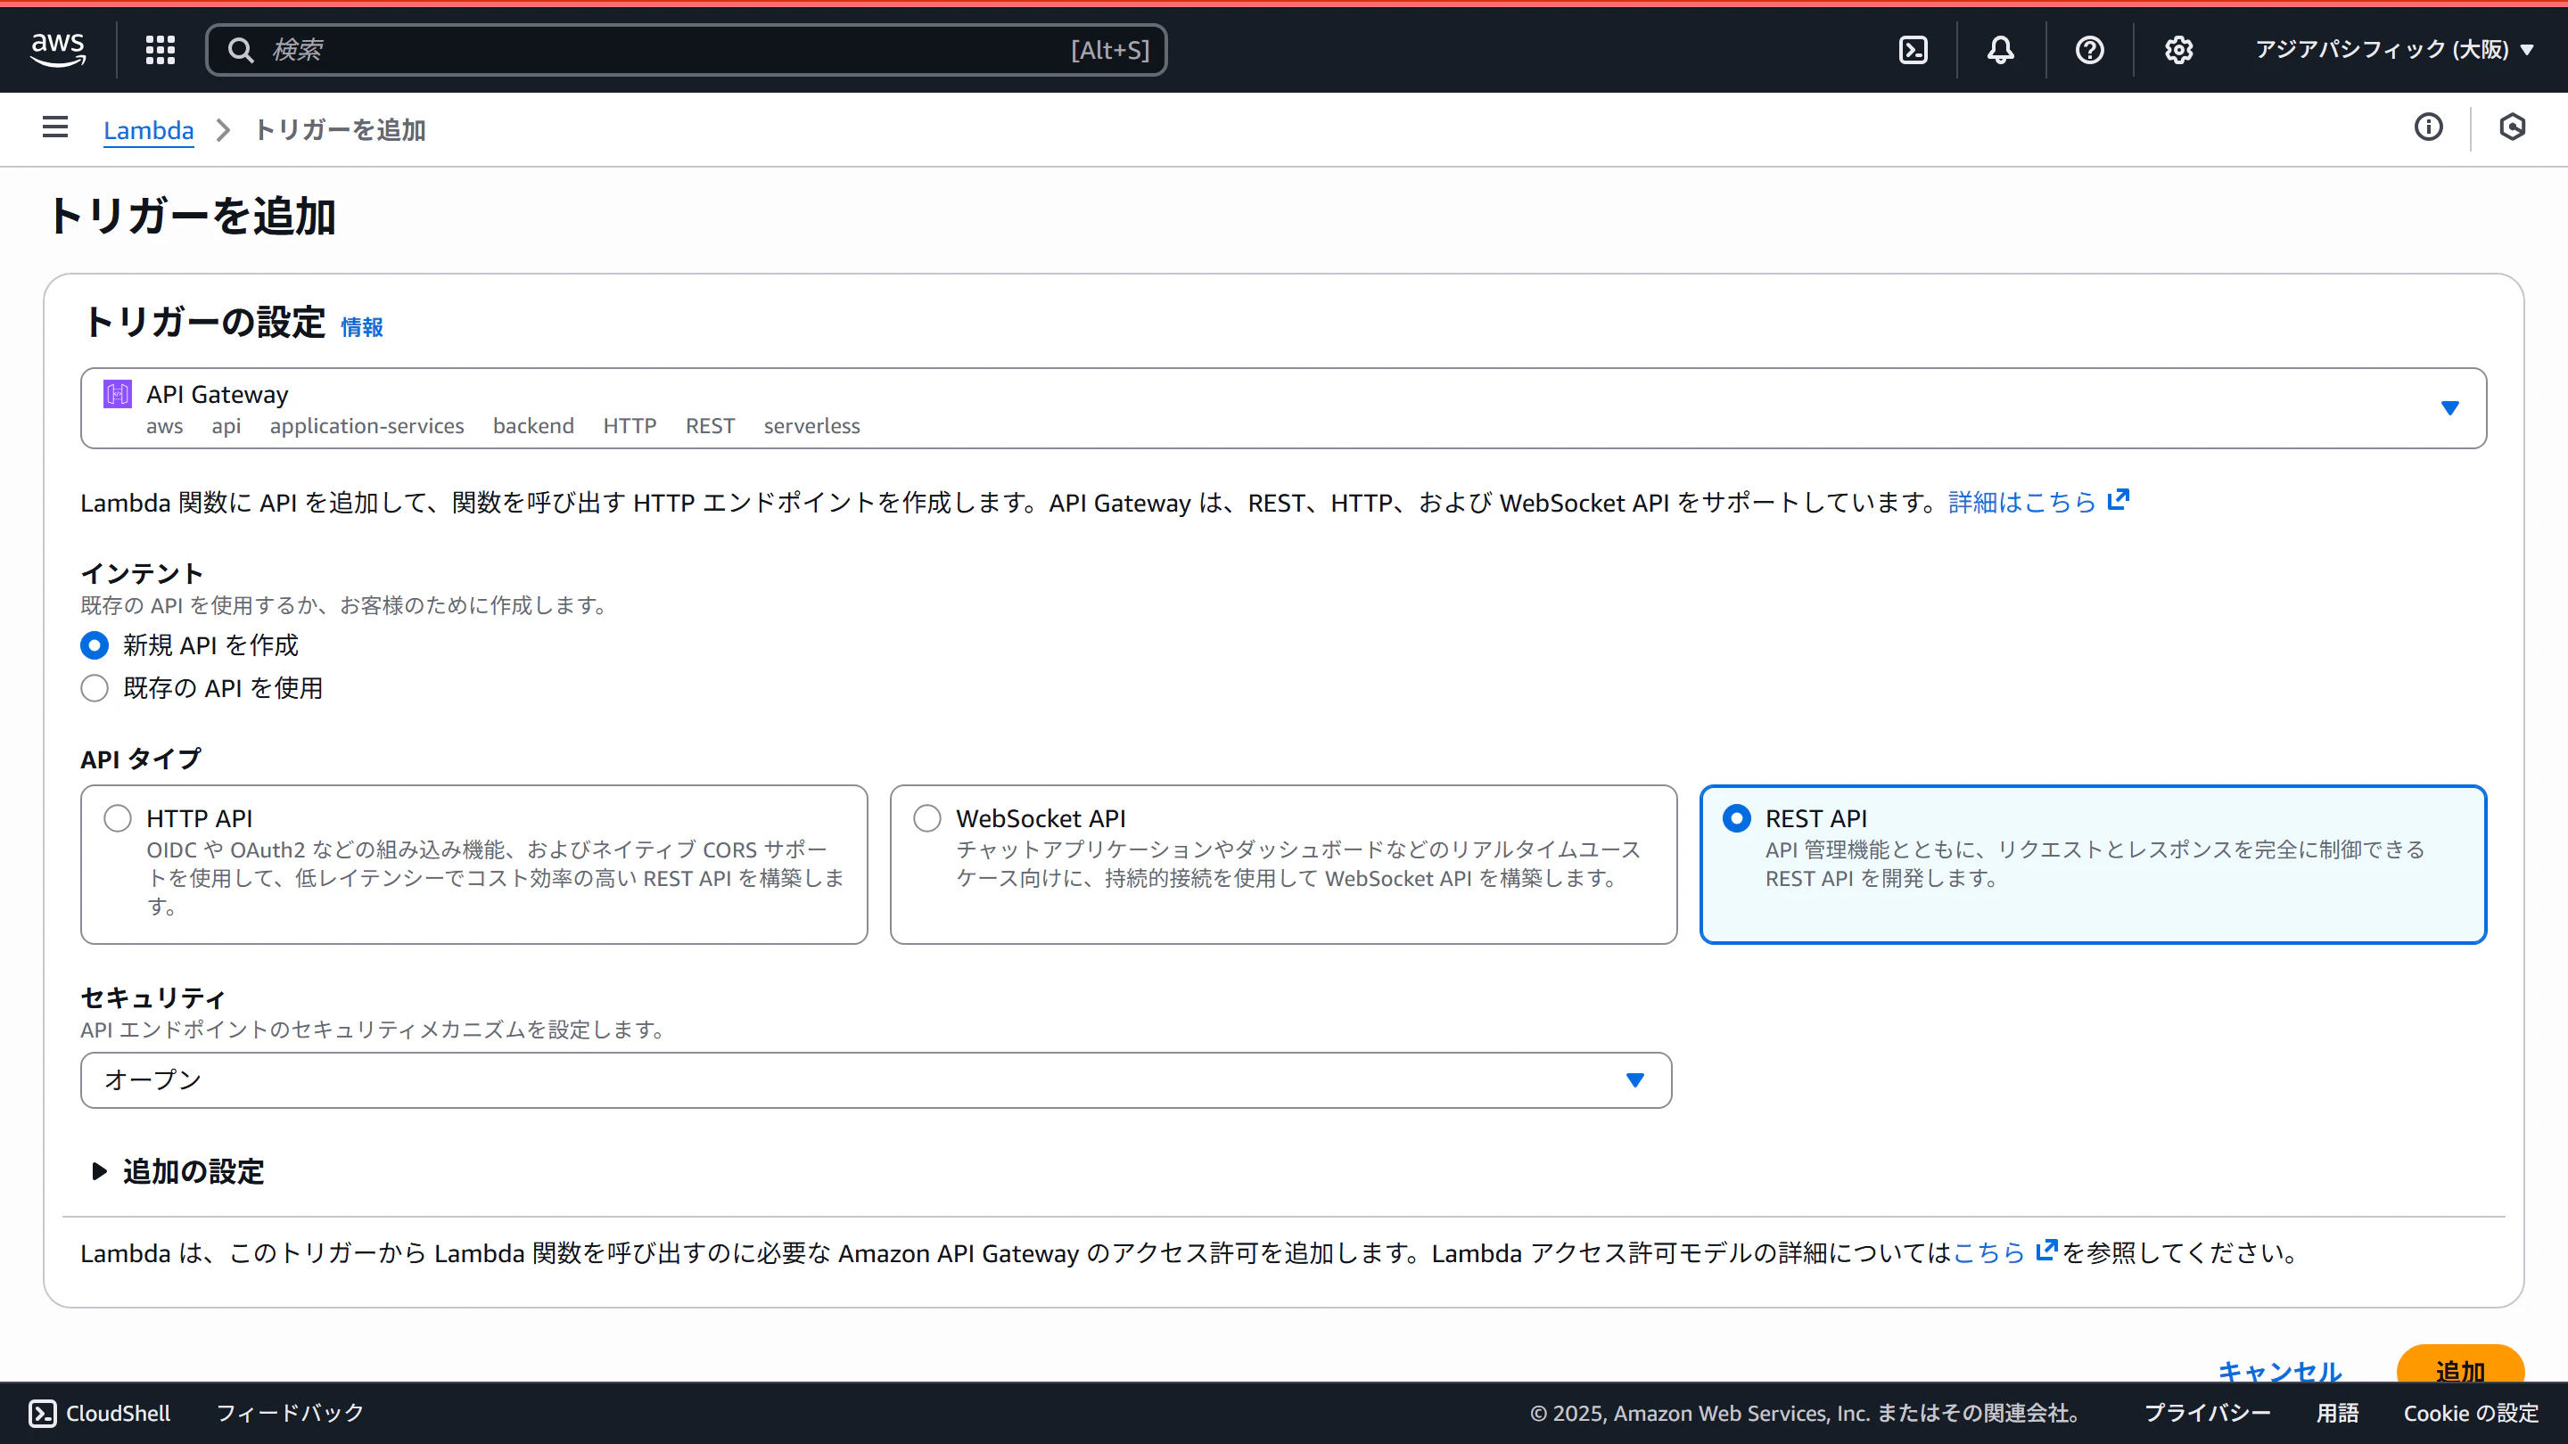2568x1444 pixels.
Task: Select the 既存の API を使用 radio button
Action: [95, 687]
